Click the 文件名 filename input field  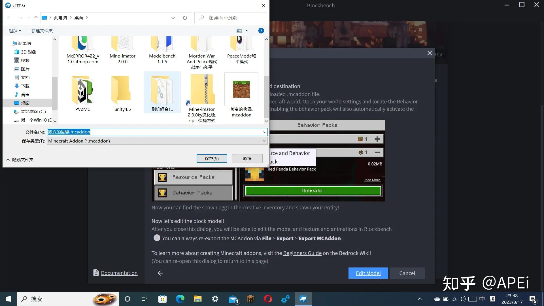(x=154, y=132)
